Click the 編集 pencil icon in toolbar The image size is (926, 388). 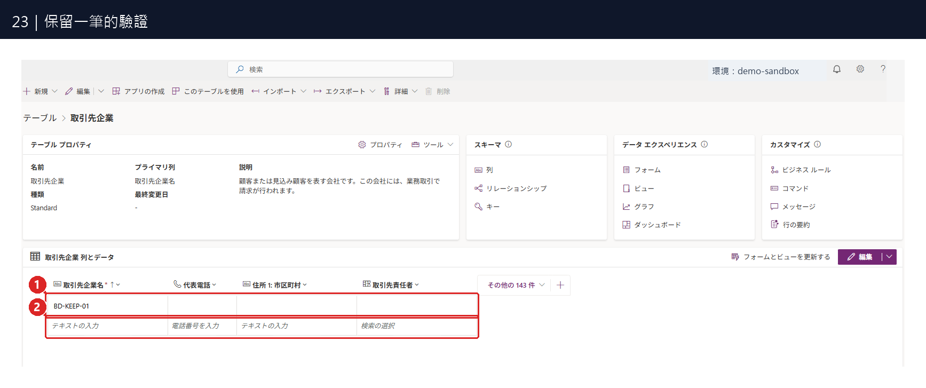coord(69,91)
